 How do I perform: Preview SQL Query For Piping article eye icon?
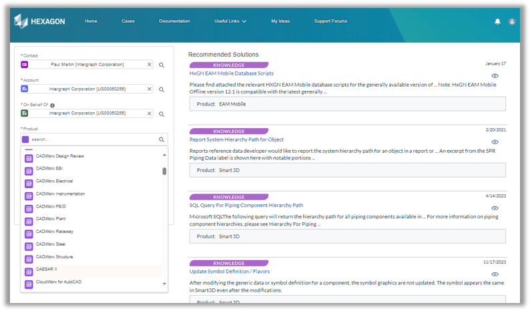point(495,208)
